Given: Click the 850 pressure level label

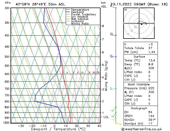Looking at the screenshot, I should (7, 107).
